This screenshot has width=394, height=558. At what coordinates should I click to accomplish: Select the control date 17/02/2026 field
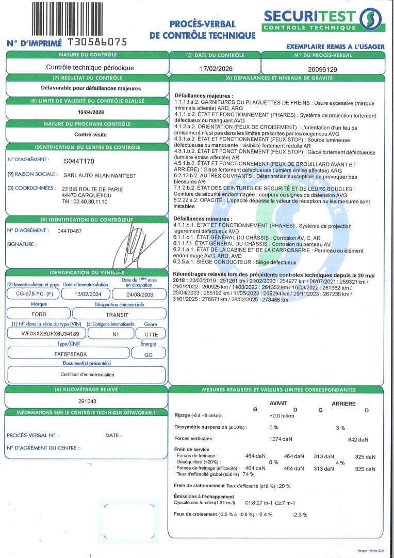click(x=216, y=68)
